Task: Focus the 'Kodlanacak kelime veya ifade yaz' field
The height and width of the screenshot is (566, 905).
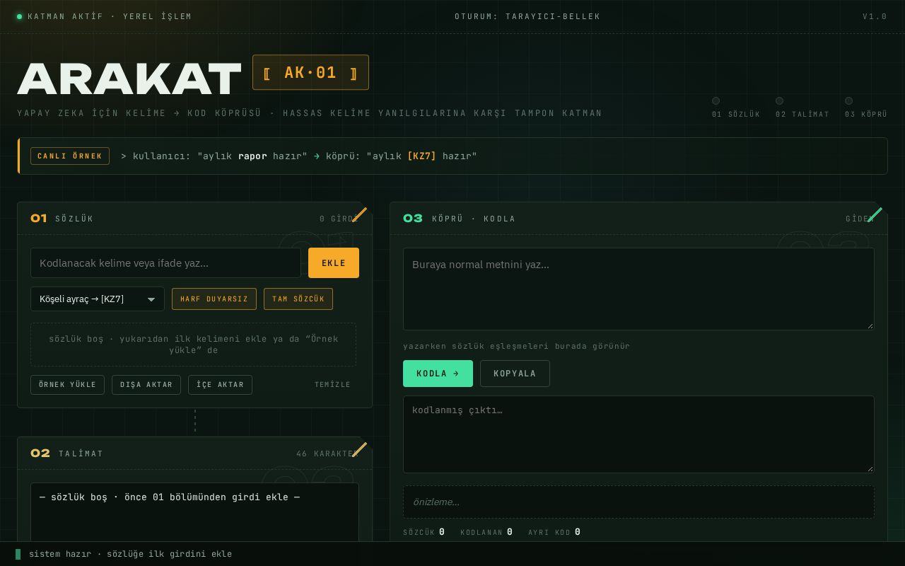Action: tap(165, 262)
